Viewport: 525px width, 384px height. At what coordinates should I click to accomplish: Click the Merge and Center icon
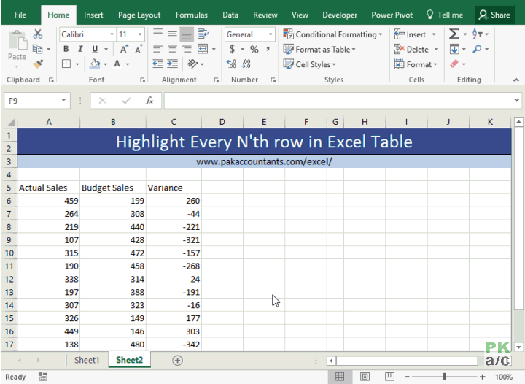click(203, 49)
